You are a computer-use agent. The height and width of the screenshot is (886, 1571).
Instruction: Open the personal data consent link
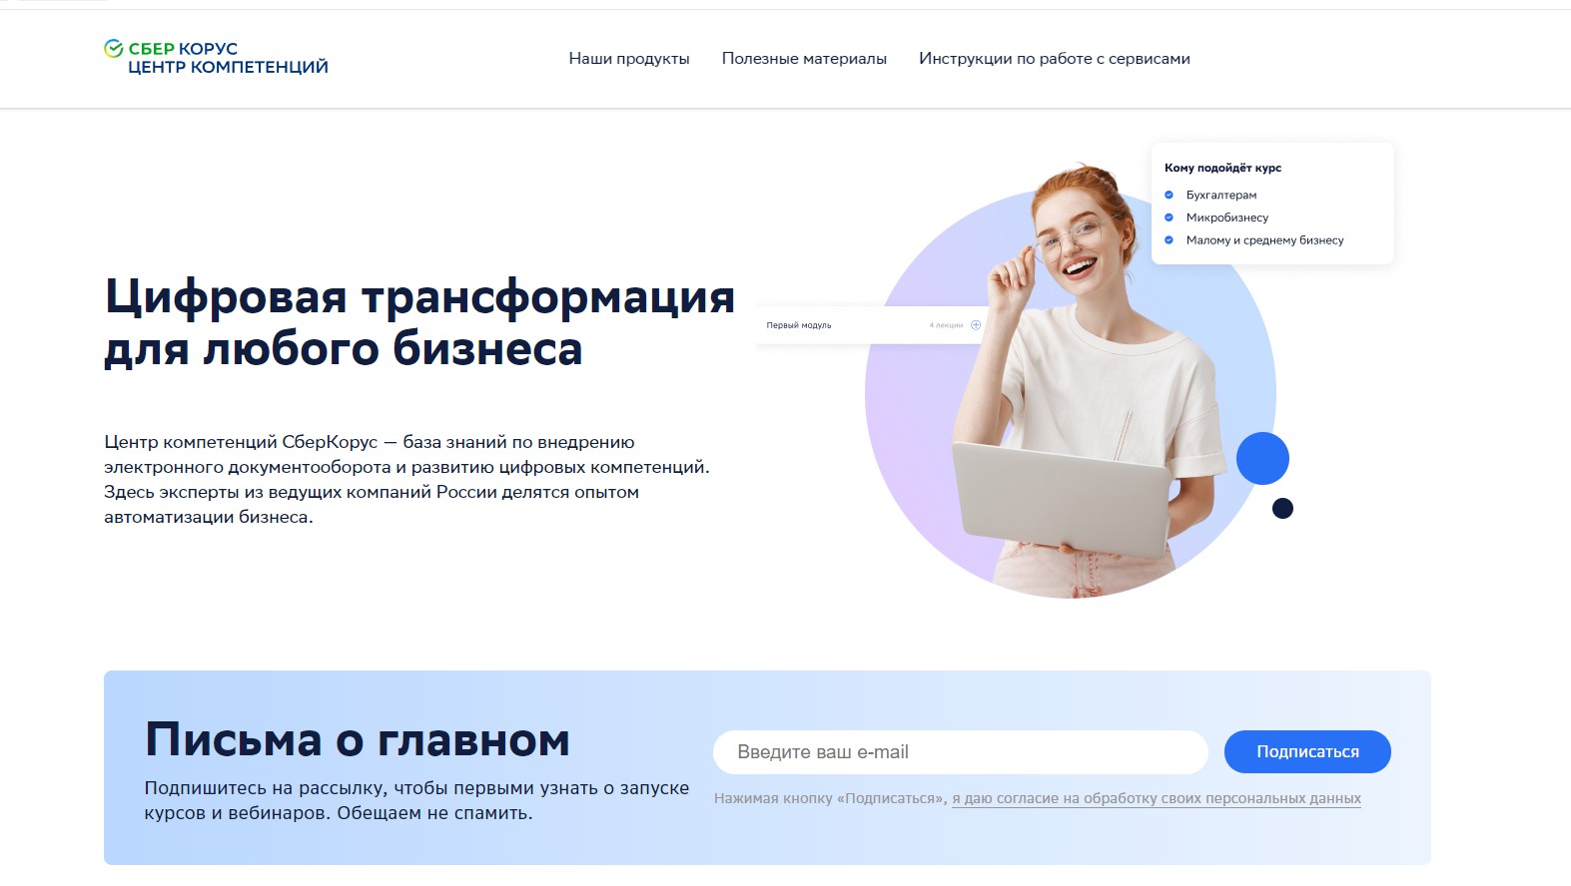click(1157, 798)
